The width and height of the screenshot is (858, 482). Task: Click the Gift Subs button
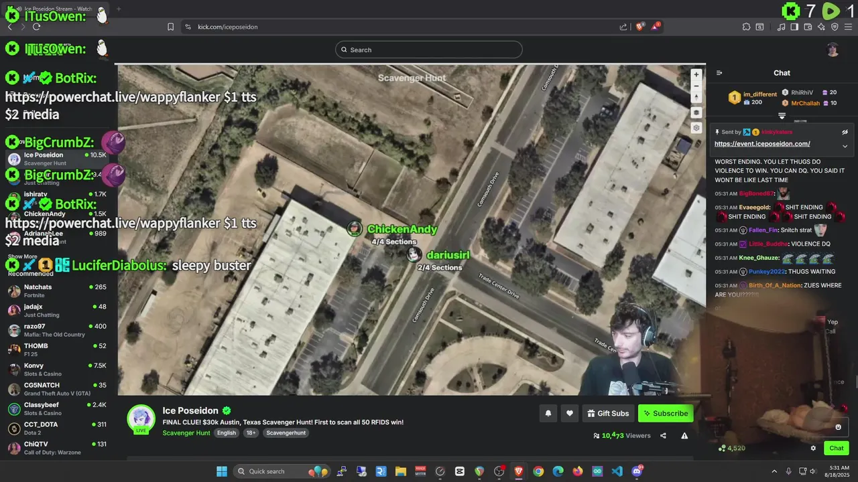click(608, 414)
